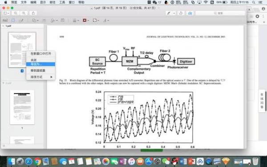
Task: Open the sidebar view options dropdown
Action: click(x=6, y=13)
